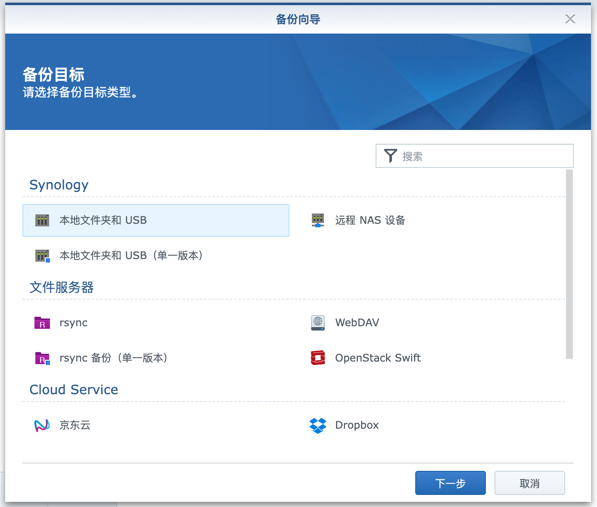
Task: Click the single-version local folder USB icon
Action: point(42,256)
